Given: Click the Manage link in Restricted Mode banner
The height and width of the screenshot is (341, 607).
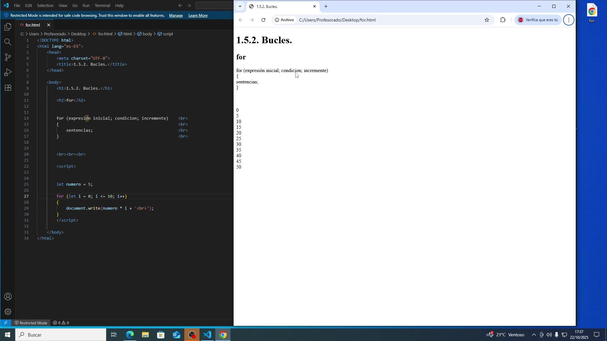Looking at the screenshot, I should click(176, 15).
